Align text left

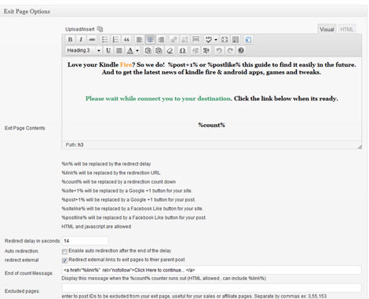[139, 39]
